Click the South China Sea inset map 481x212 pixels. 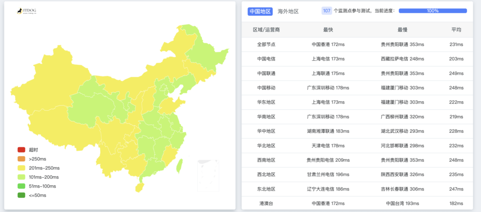tap(208, 175)
